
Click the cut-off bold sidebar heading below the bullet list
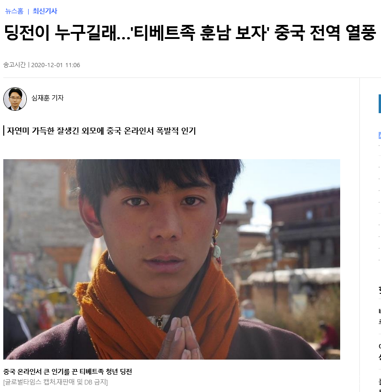click(380, 290)
